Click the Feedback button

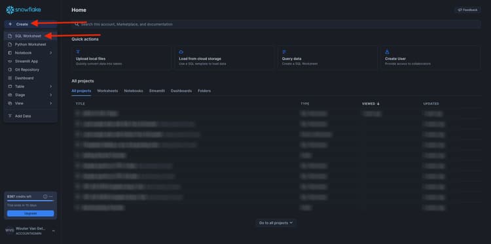pos(468,10)
